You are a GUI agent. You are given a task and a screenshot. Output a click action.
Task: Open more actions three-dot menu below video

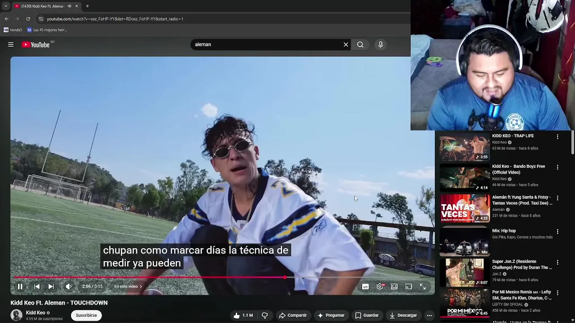pos(429,315)
